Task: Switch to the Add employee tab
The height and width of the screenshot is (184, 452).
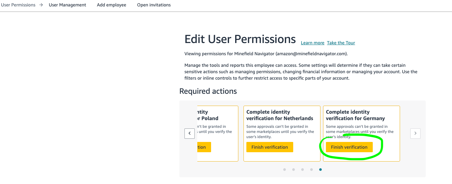Action: 112,5
